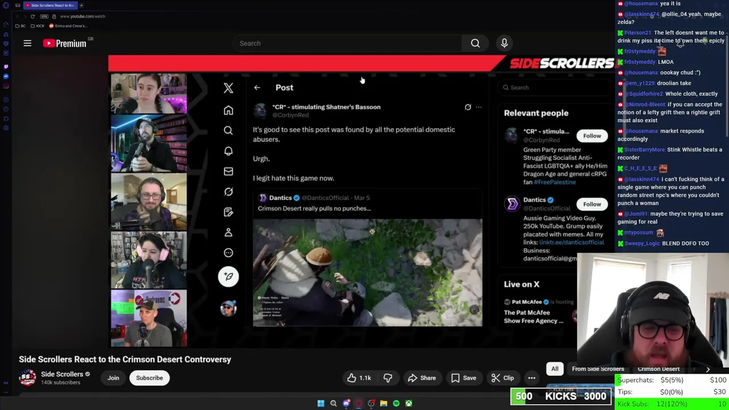This screenshot has width=729, height=410.
Task: Click the user avatar in X sidebar
Action: pos(228,309)
